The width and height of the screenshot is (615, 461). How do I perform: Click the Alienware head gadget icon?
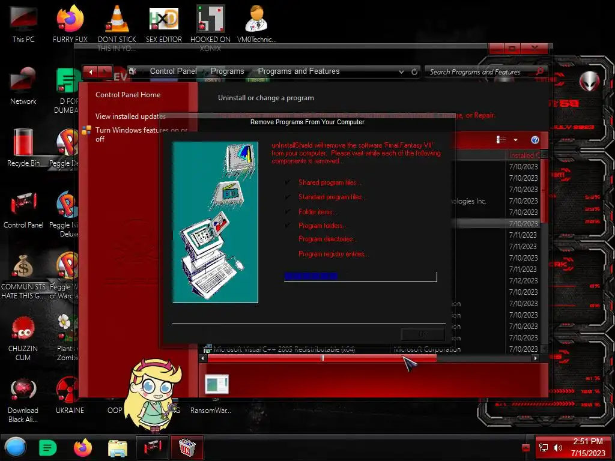pos(590,81)
